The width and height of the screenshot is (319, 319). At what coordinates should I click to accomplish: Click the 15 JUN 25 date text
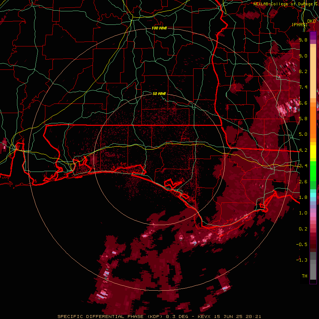pyautogui.click(x=229, y=317)
